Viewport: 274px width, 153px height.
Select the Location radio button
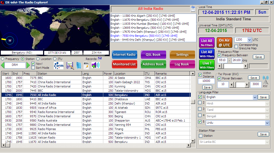[38, 59]
